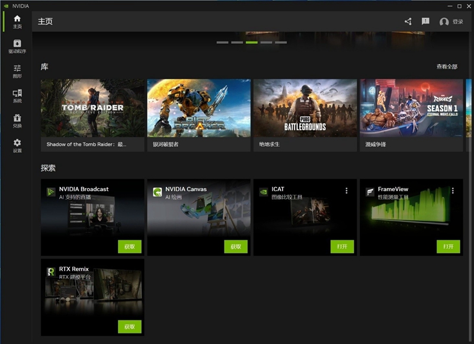The height and width of the screenshot is (344, 474).
Task: Open the Redeem gift icon
Action: point(17,121)
